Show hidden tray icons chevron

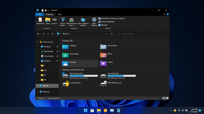(171, 110)
